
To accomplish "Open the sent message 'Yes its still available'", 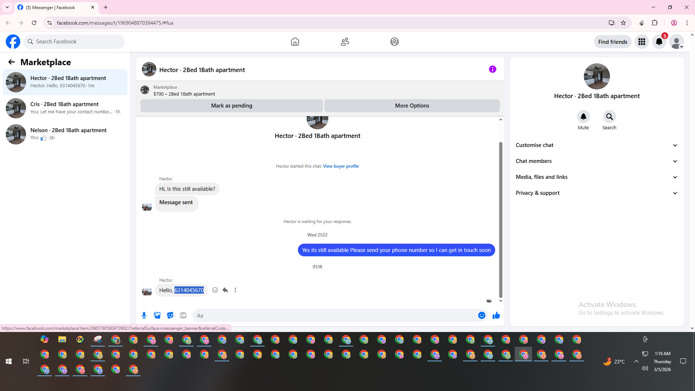I will [x=396, y=250].
